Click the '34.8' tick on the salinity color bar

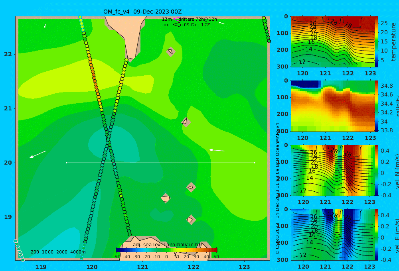pos(386,86)
